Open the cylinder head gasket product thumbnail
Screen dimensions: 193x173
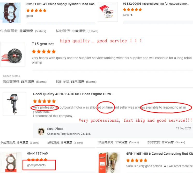click(x=10, y=13)
